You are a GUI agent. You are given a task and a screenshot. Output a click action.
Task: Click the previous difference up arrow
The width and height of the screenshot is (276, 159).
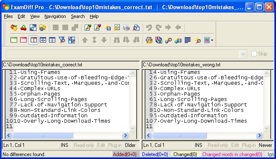pos(85,40)
